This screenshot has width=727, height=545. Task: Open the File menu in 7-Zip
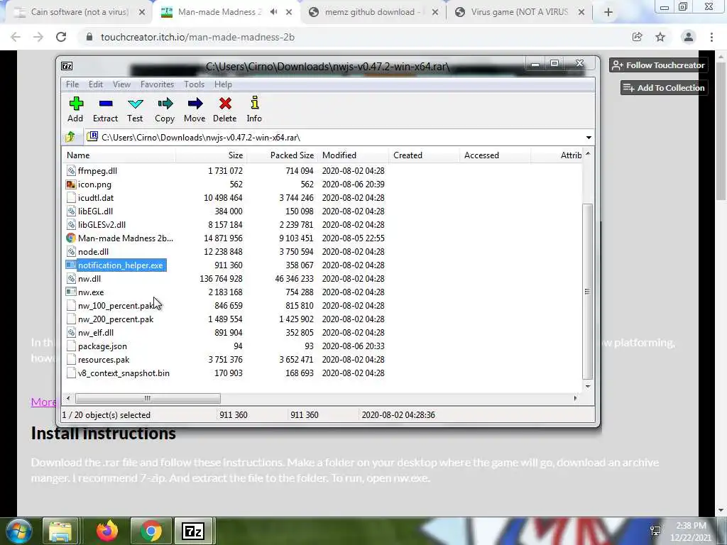click(x=72, y=84)
